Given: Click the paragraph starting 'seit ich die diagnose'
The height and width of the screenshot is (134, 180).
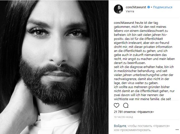Looking at the screenshot, I should tap(144, 75).
